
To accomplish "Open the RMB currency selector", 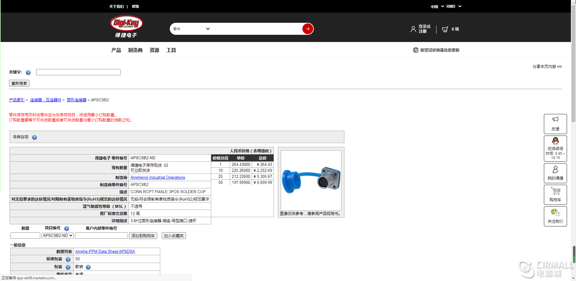I will coord(454,6).
